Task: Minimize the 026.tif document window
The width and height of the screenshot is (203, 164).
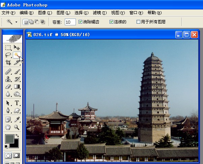Action: pyautogui.click(x=179, y=34)
